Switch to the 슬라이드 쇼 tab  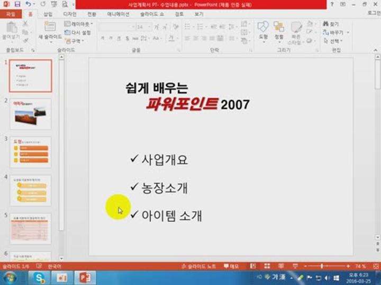click(152, 14)
